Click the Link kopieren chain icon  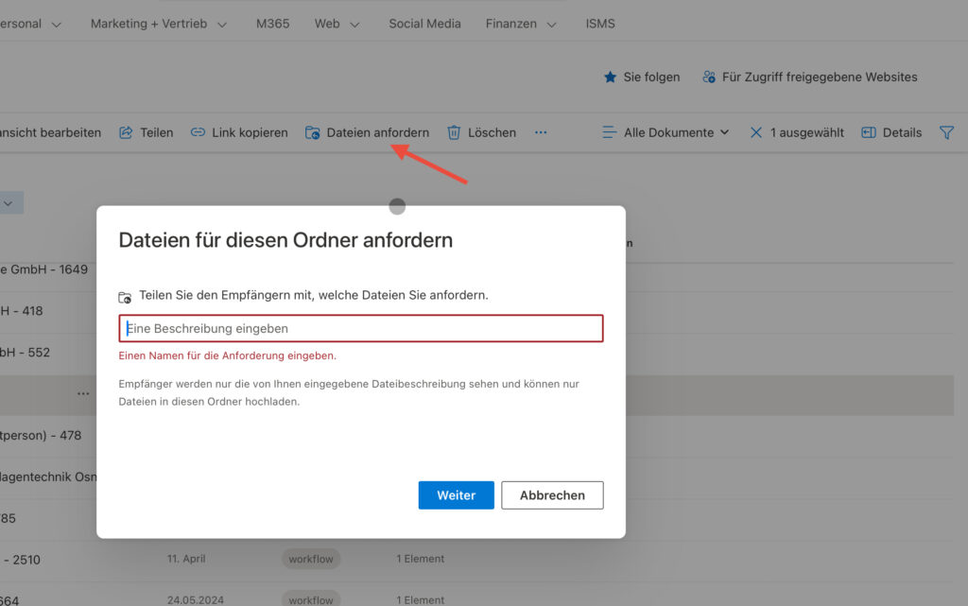pos(198,133)
